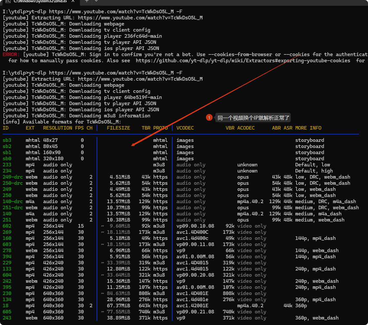
Task: Click format ID 18 in the list
Action: (x=5, y=306)
